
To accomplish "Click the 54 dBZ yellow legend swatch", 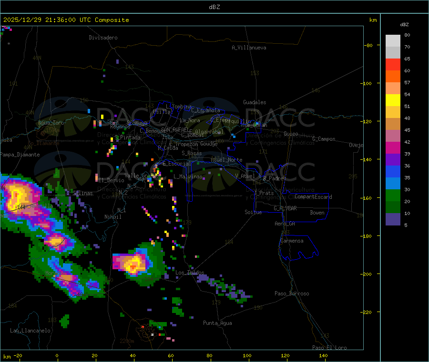I will coord(393,100).
